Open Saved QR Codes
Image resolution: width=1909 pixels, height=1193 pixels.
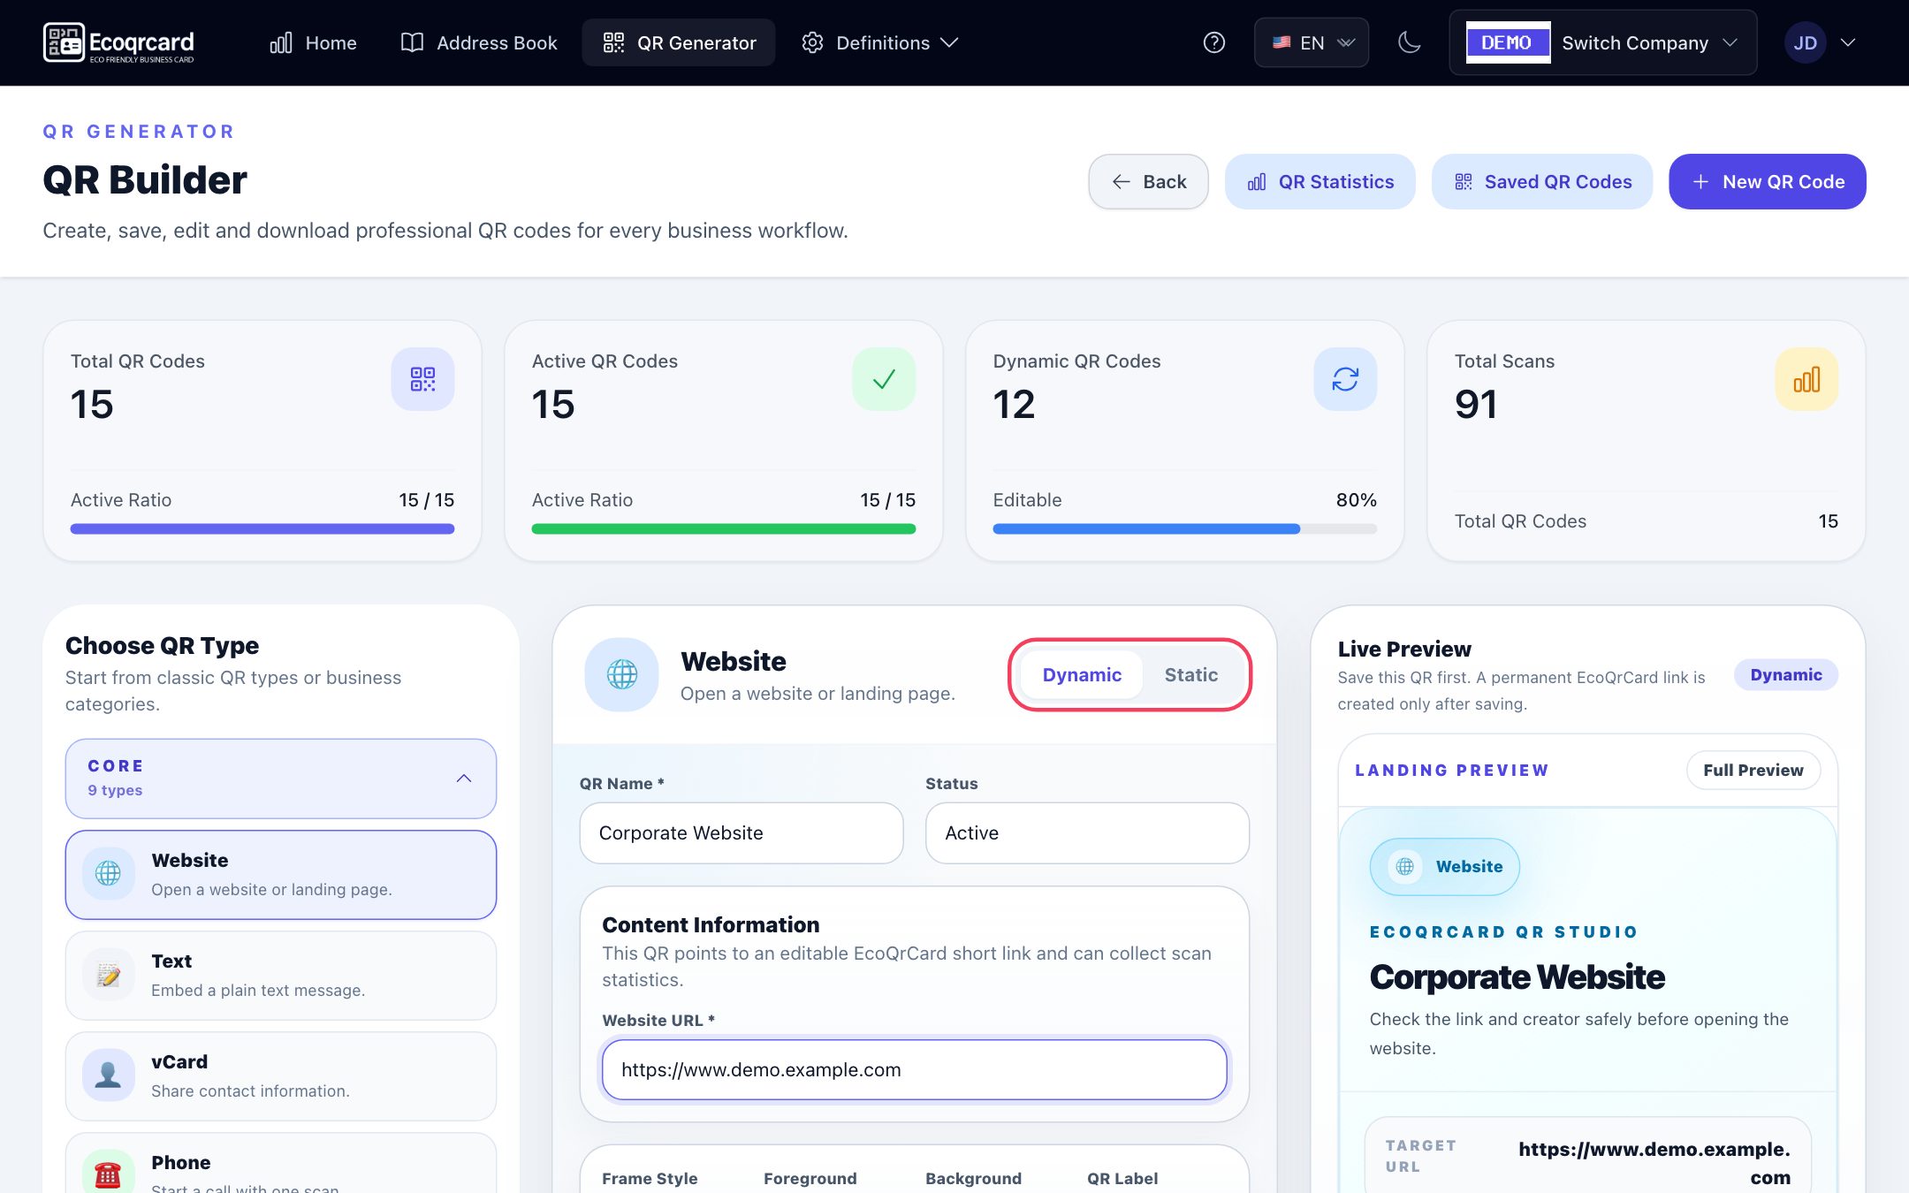coord(1542,182)
